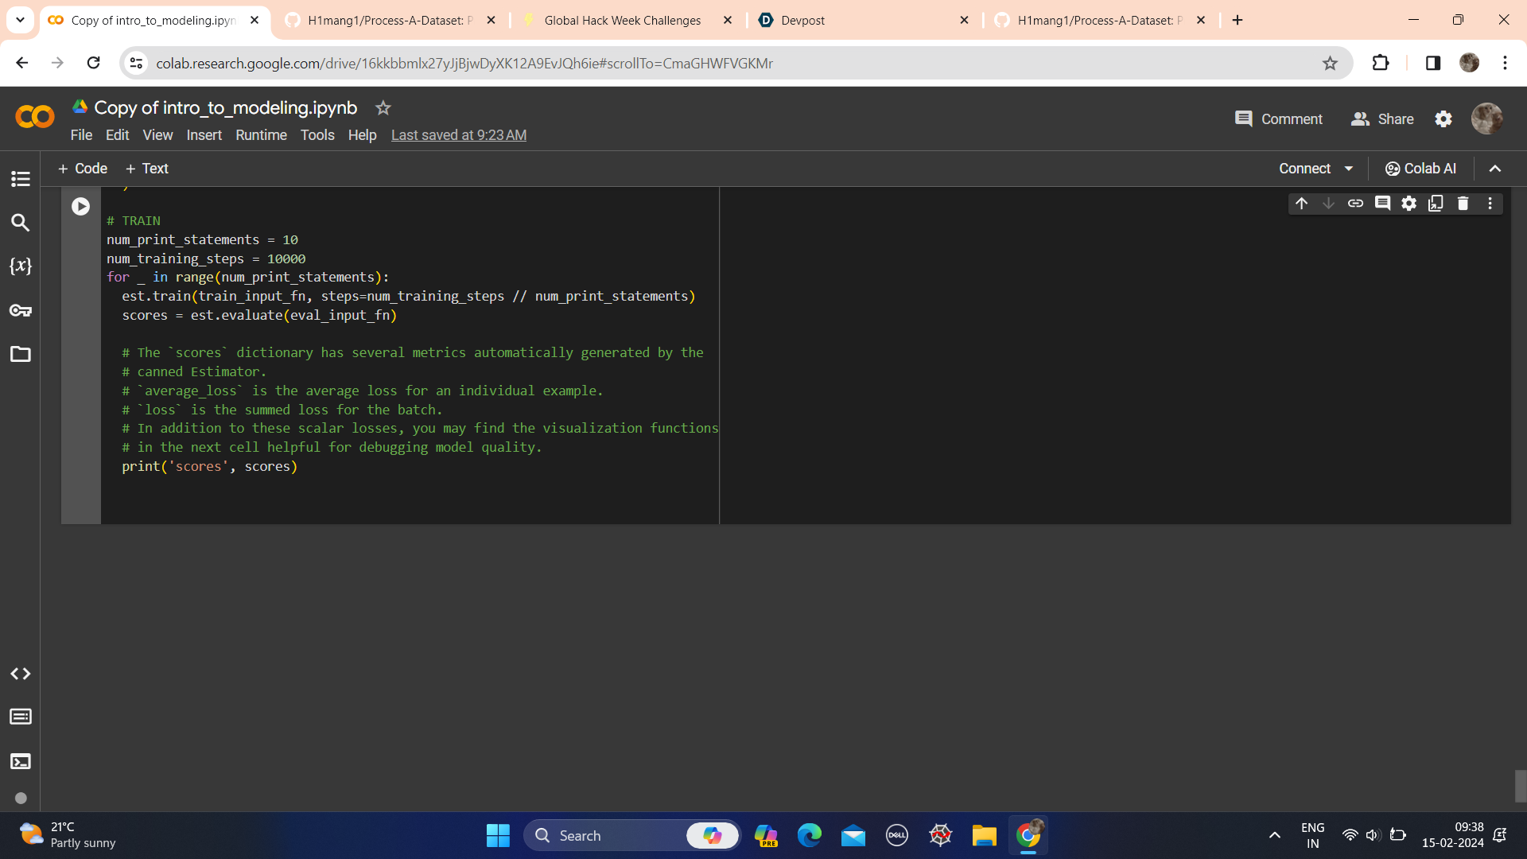This screenshot has height=859, width=1527.
Task: Open the Table of contents panel
Action: click(x=20, y=179)
